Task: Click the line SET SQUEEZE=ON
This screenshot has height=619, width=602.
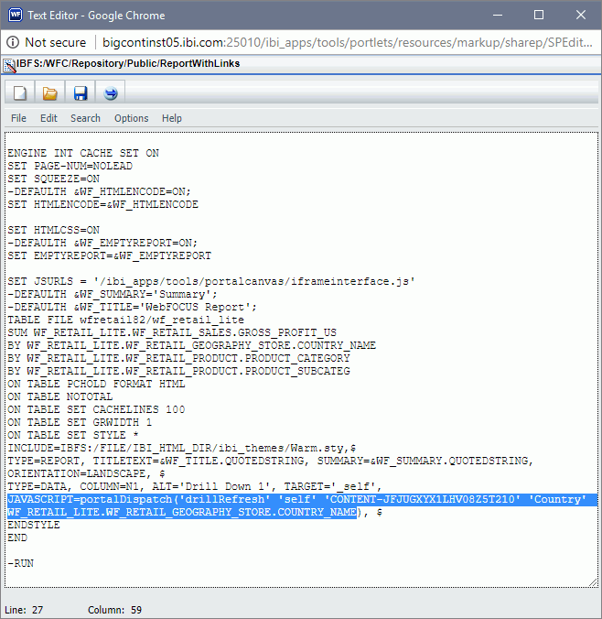Action: 53,179
